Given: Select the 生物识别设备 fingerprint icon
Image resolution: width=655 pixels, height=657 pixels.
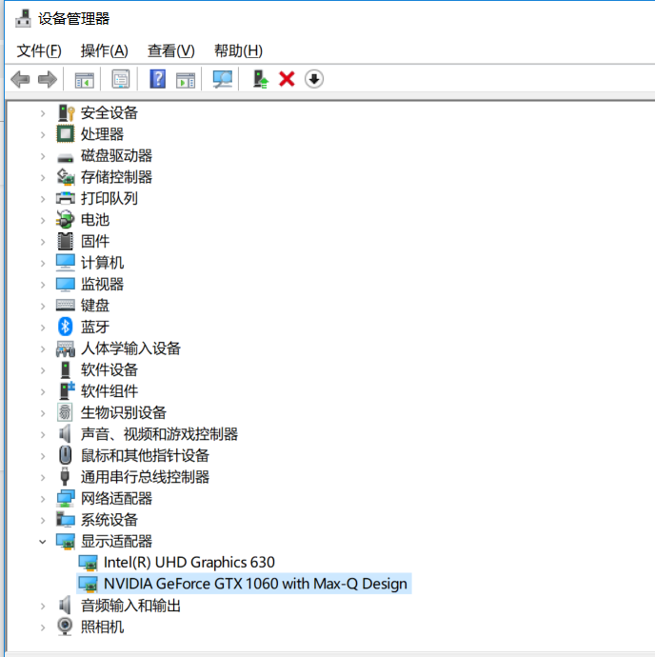Looking at the screenshot, I should click(x=65, y=412).
